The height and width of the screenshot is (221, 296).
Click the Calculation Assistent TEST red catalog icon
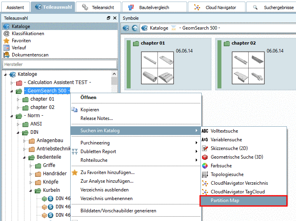19,82
